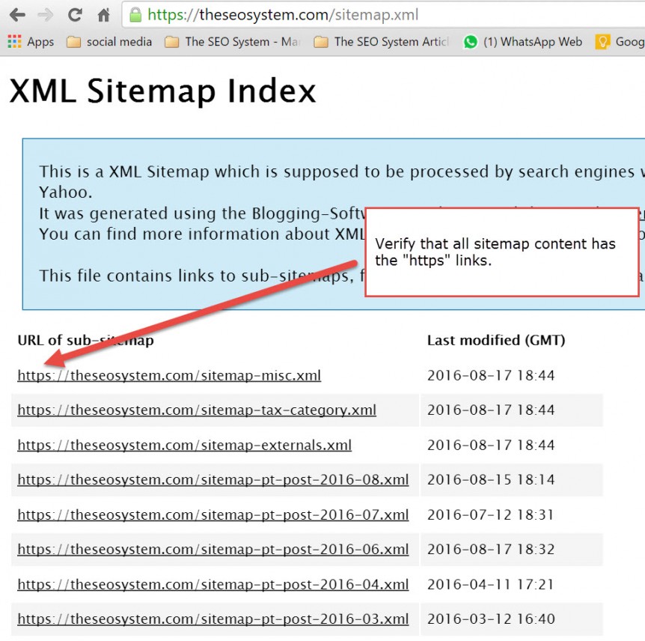This screenshot has width=645, height=641.
Task: Click the browser forward arrow
Action: [45, 13]
